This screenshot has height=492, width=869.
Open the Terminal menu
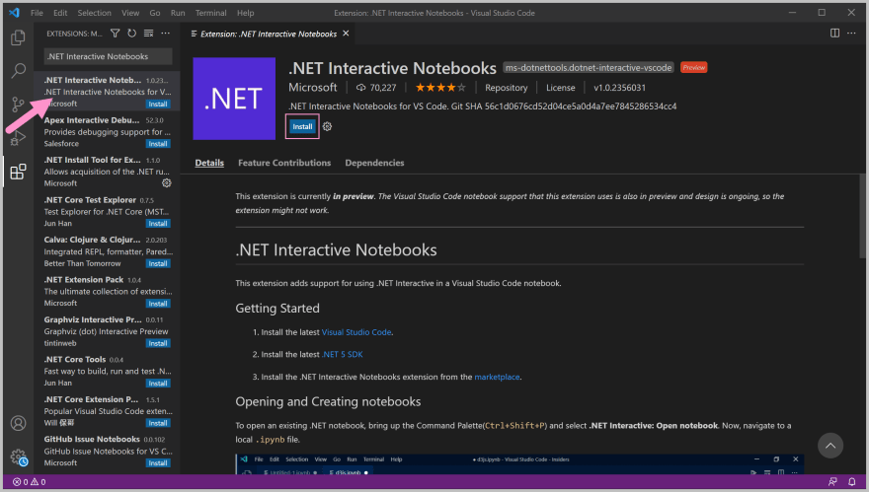[210, 13]
